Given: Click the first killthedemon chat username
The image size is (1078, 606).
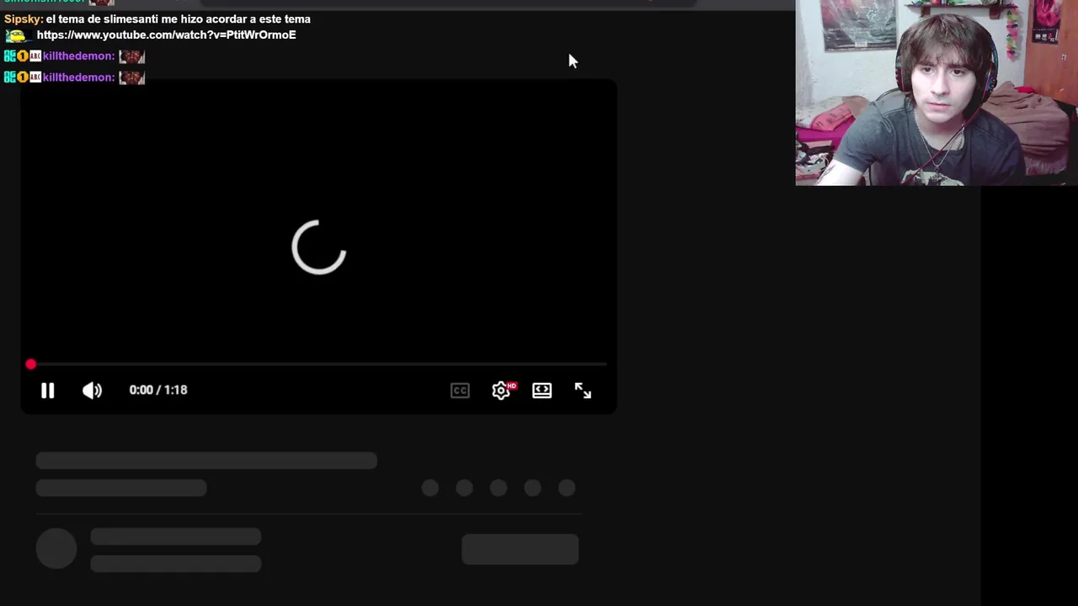Looking at the screenshot, I should tap(78, 56).
